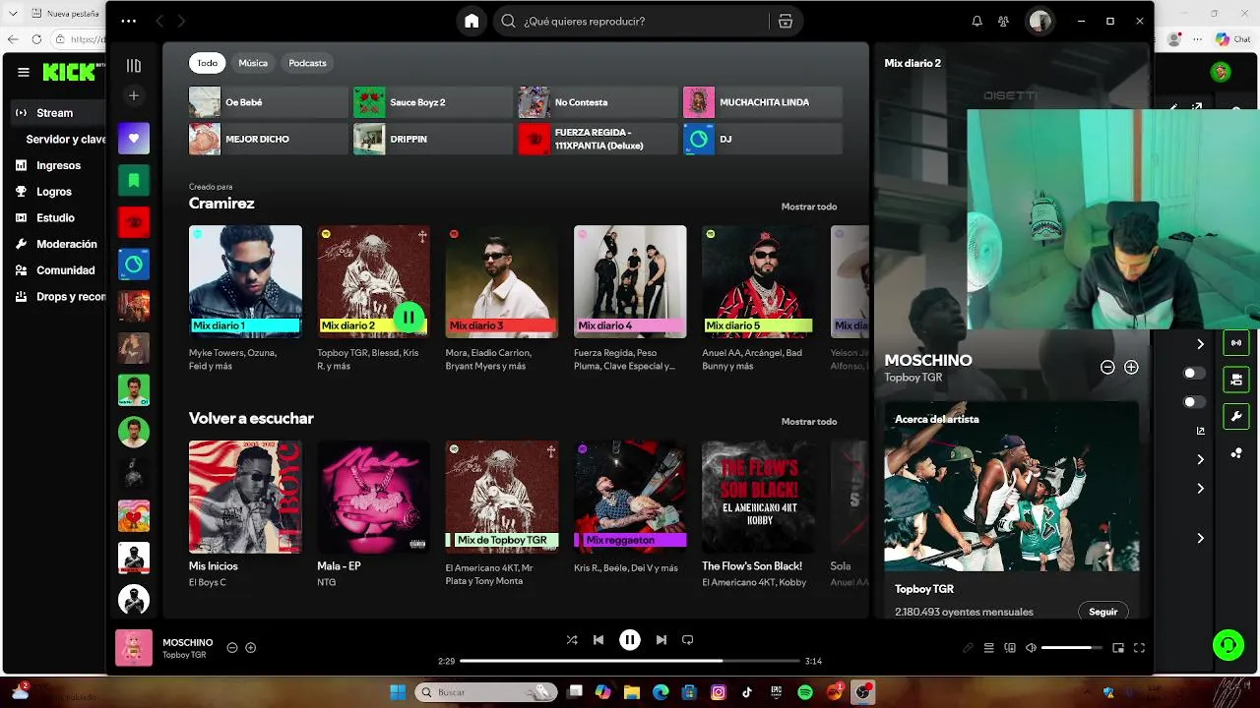Screen dimensions: 1260x708
Task: Open the Windows Start menu
Action: [398, 692]
